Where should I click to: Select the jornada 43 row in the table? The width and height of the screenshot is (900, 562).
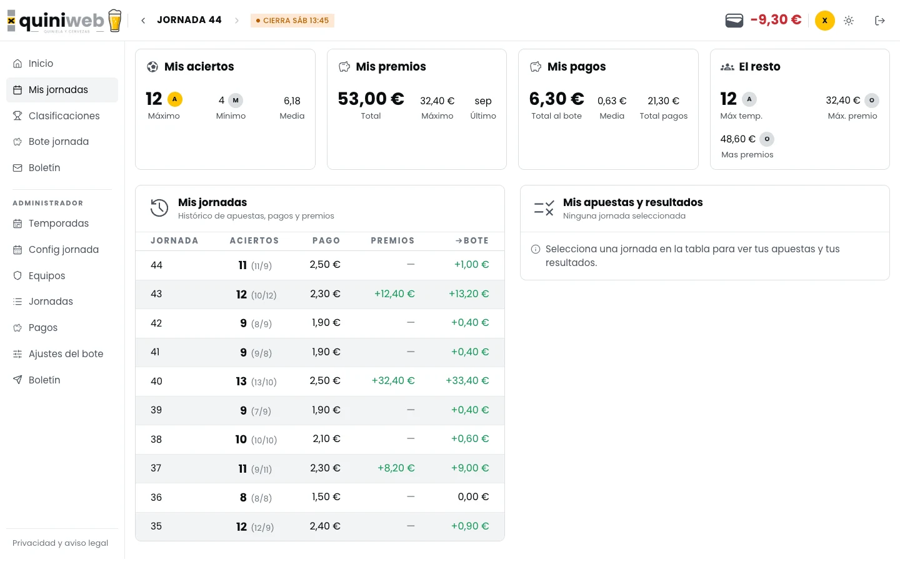pyautogui.click(x=320, y=294)
